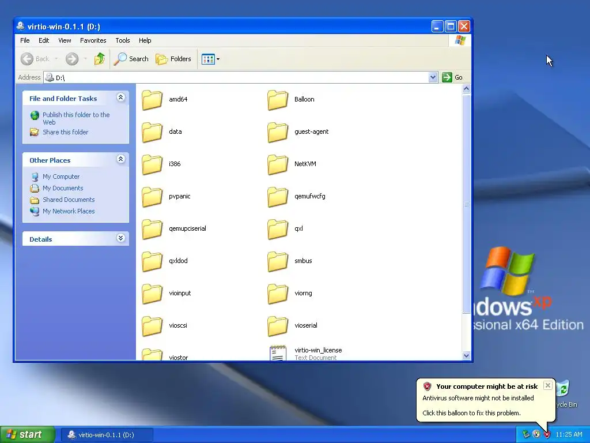Image resolution: width=590 pixels, height=443 pixels.
Task: Open the Tools menu
Action: 123,40
